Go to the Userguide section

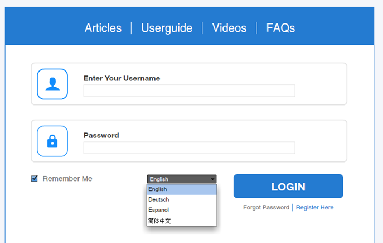pyautogui.click(x=167, y=28)
